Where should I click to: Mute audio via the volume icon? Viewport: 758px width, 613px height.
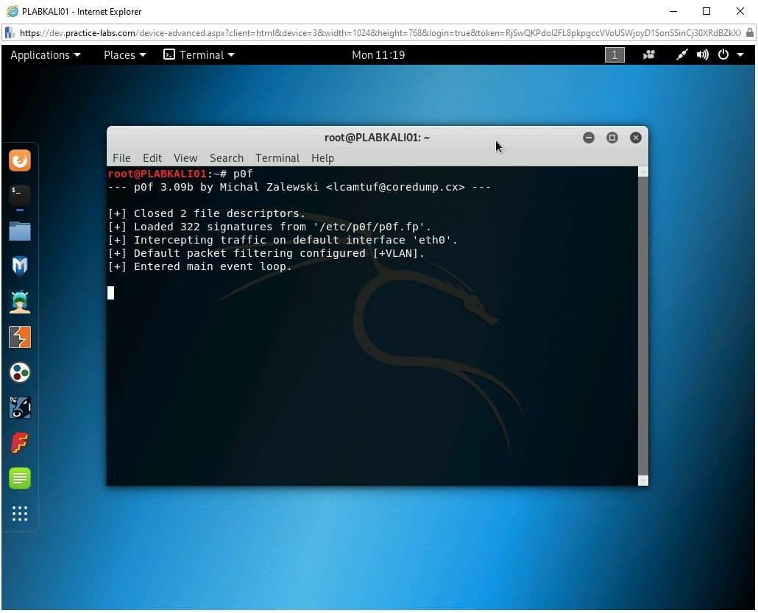pyautogui.click(x=701, y=54)
